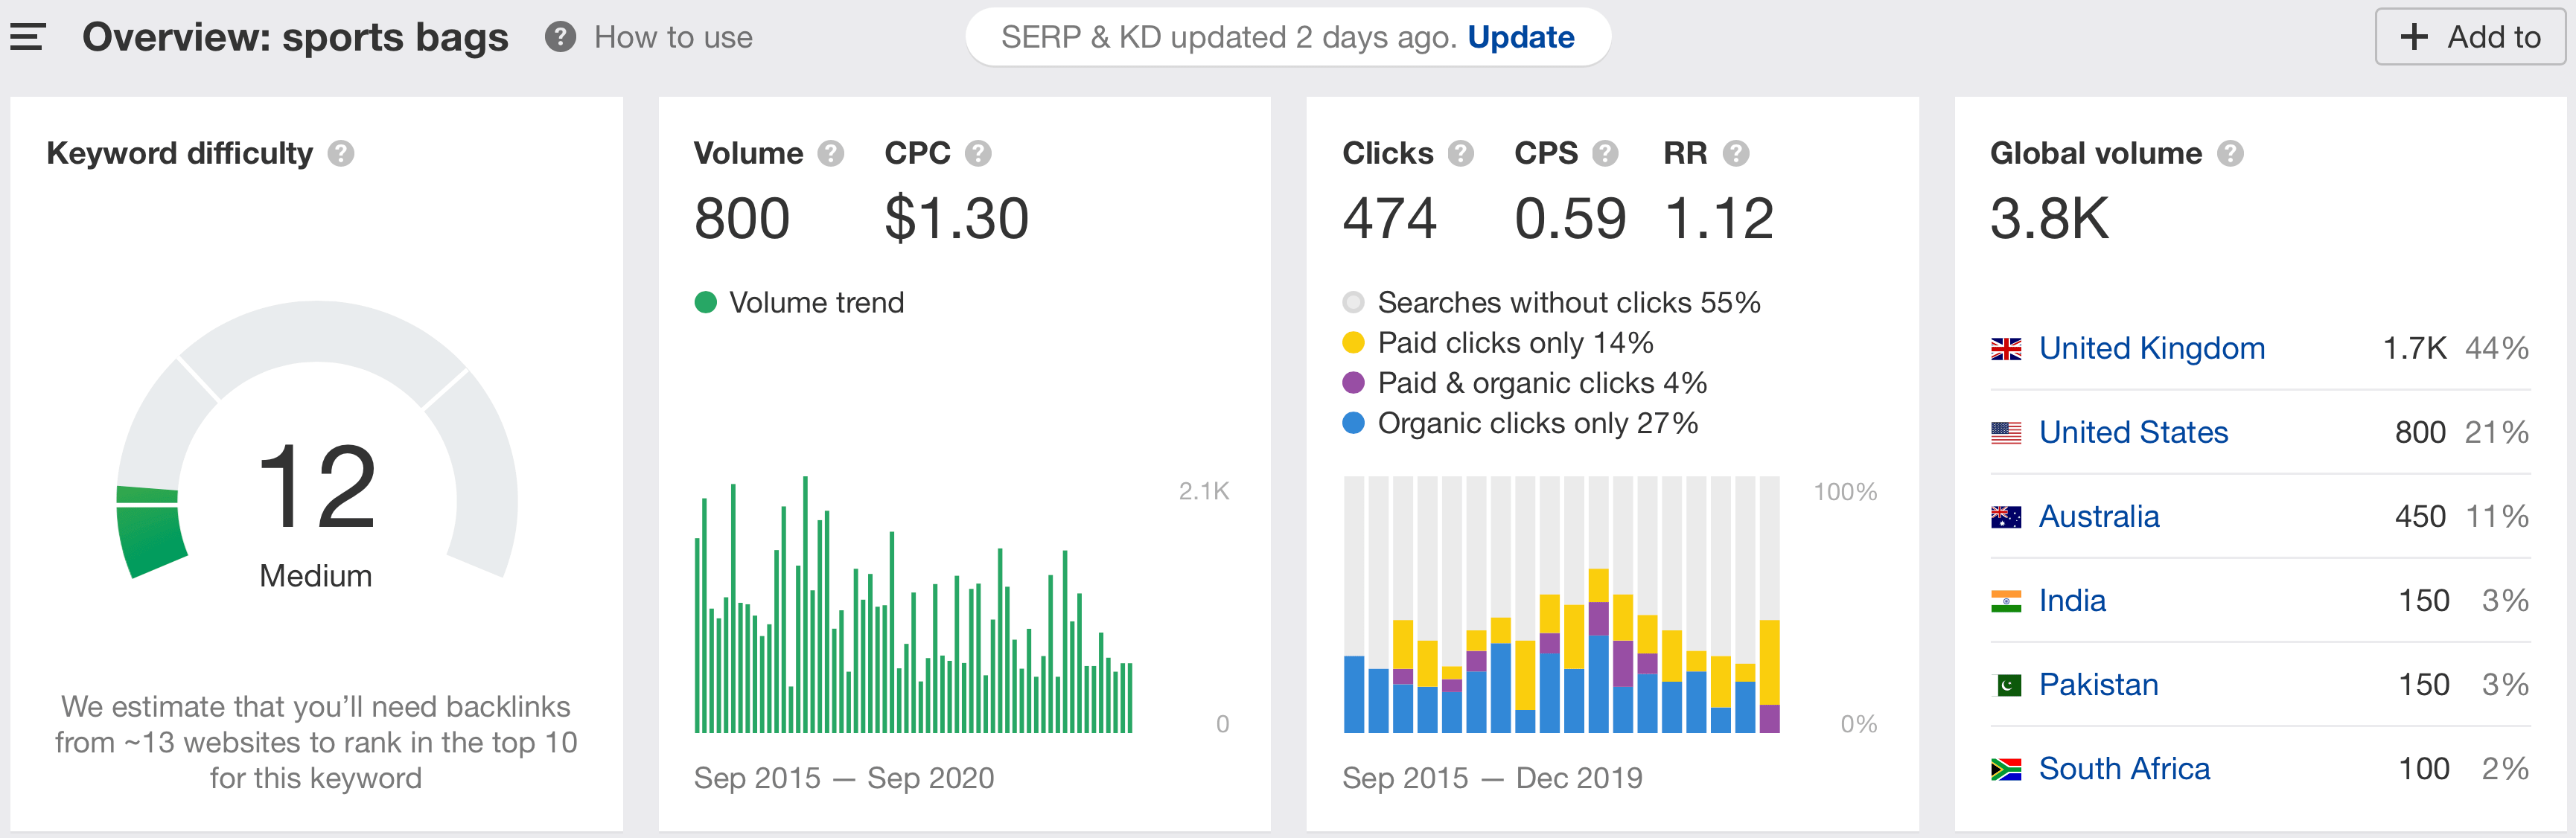Click the South Africa flag icon
The height and width of the screenshot is (838, 2576).
point(2005,769)
